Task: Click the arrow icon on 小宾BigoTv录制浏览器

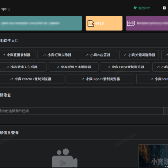Action: click(x=83, y=79)
